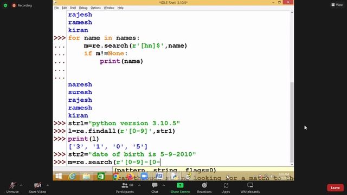The image size is (347, 195).
Task: Open the Shell menu in IDLE
Action: tap(73, 8)
